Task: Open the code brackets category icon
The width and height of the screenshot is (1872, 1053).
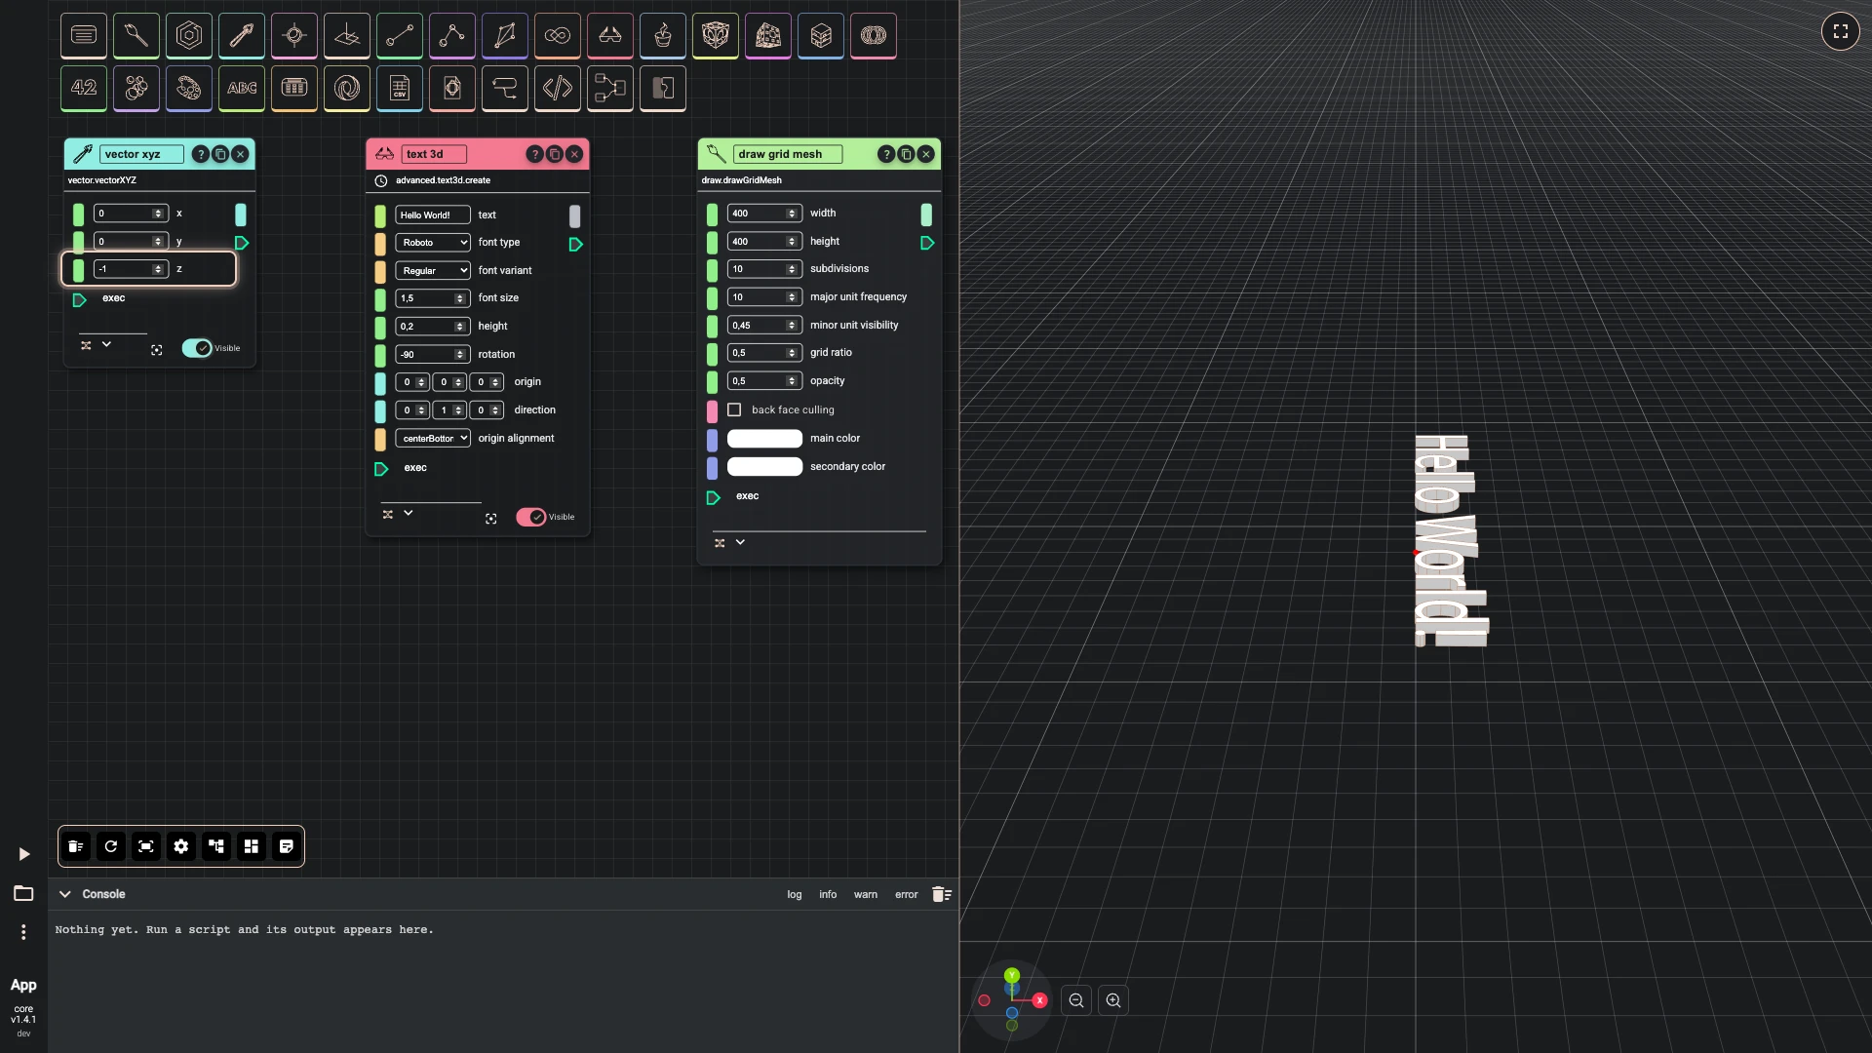Action: pos(558,88)
